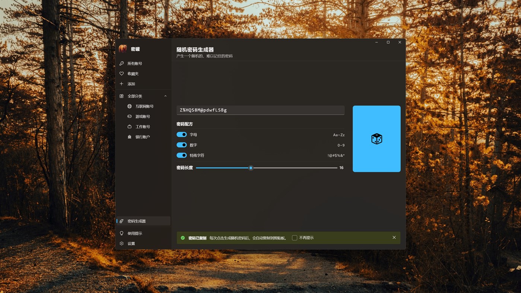Disable the 特殊字符 special characters toggle

[181, 155]
